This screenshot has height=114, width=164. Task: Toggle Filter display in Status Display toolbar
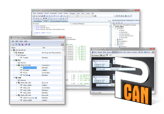coord(125,52)
